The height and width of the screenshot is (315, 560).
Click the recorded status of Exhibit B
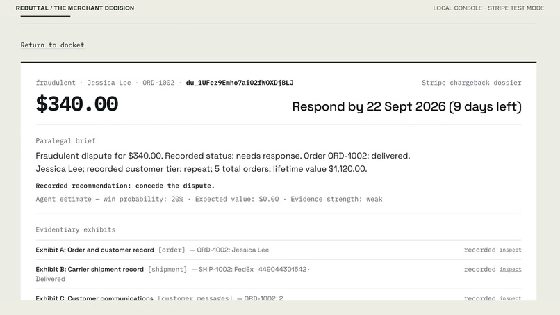479,269
